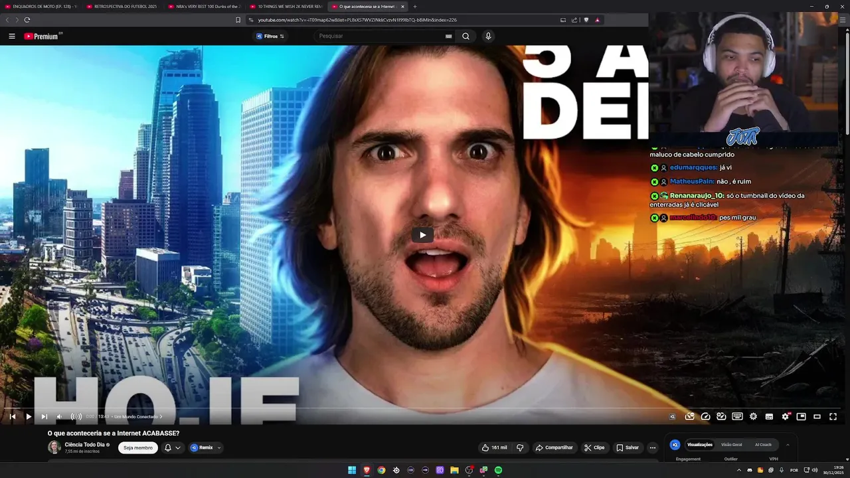Open Spotify from the taskbar
Screen dimensions: 850x478
pyautogui.click(x=498, y=470)
